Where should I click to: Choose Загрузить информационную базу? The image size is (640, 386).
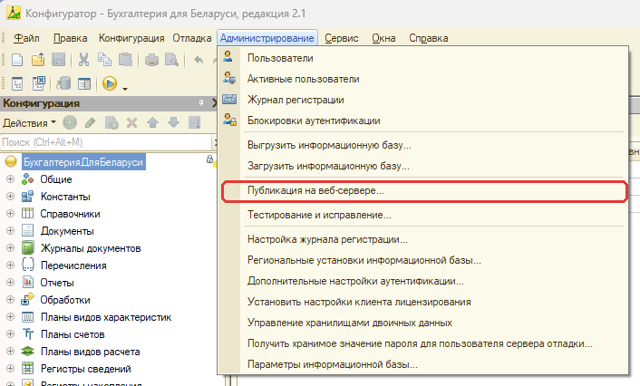tap(422, 166)
